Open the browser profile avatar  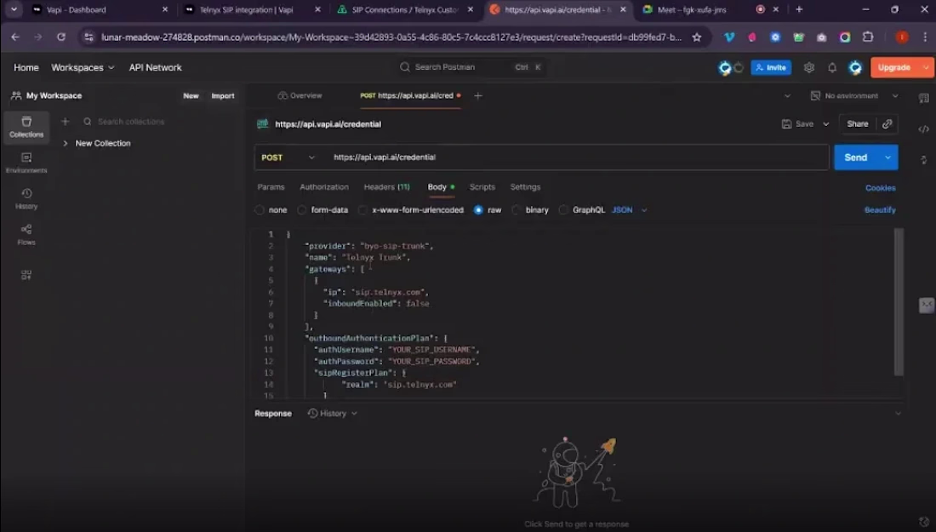pos(901,37)
